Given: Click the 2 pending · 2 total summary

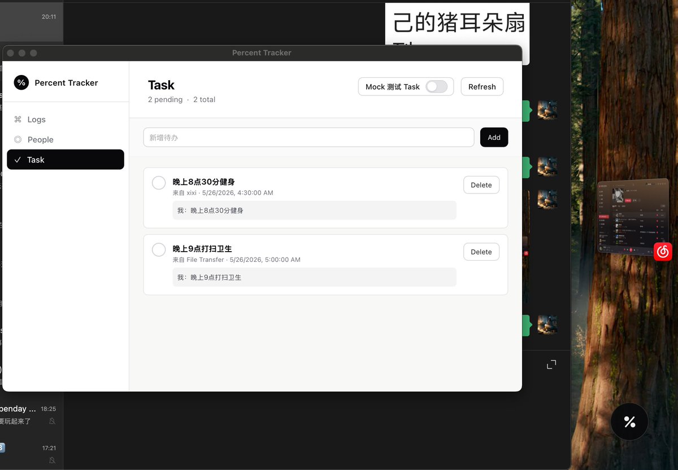Looking at the screenshot, I should point(181,100).
